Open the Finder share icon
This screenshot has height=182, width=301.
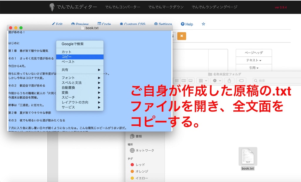[x=229, y=80]
